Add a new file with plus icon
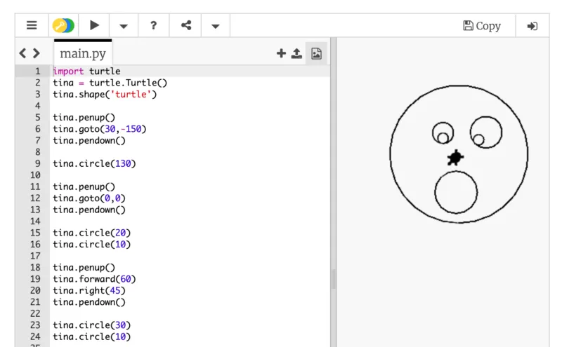 click(281, 53)
